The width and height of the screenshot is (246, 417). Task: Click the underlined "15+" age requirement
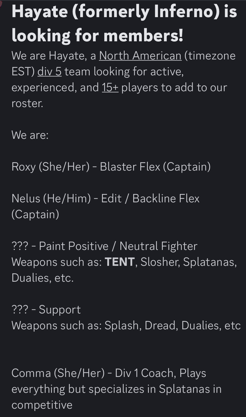110,87
